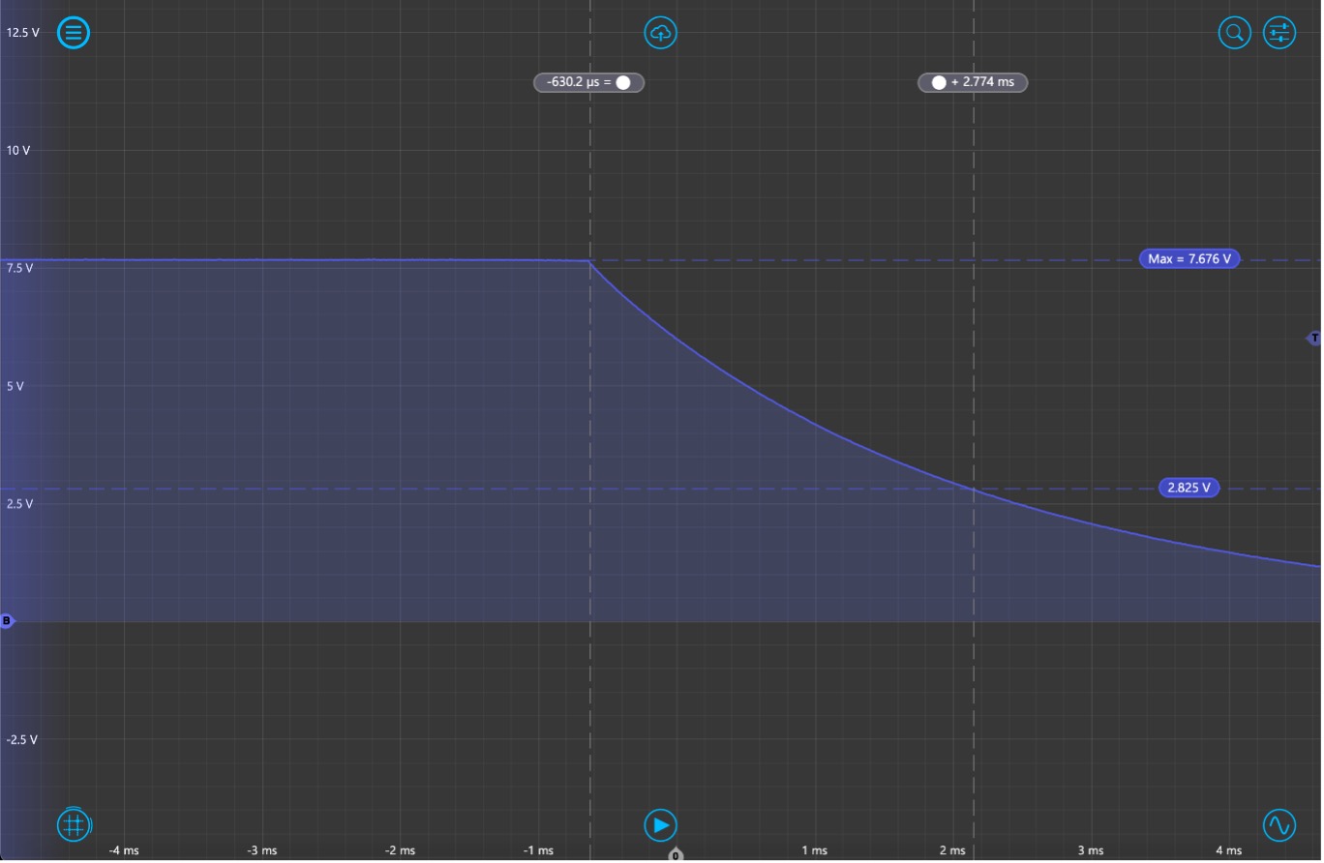Click the 10 V vertical axis label
Screen dimensions: 1324x863
19,151
